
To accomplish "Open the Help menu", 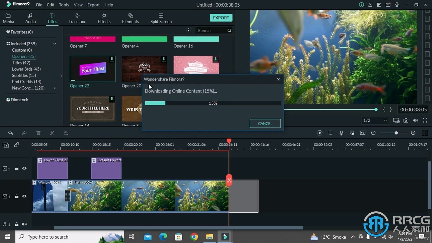I will 109,5.
